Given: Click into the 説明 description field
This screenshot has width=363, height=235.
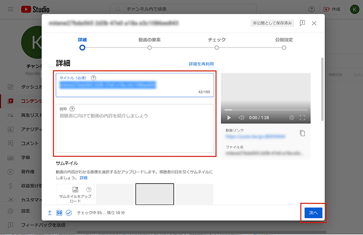Looking at the screenshot, I should (x=135, y=131).
